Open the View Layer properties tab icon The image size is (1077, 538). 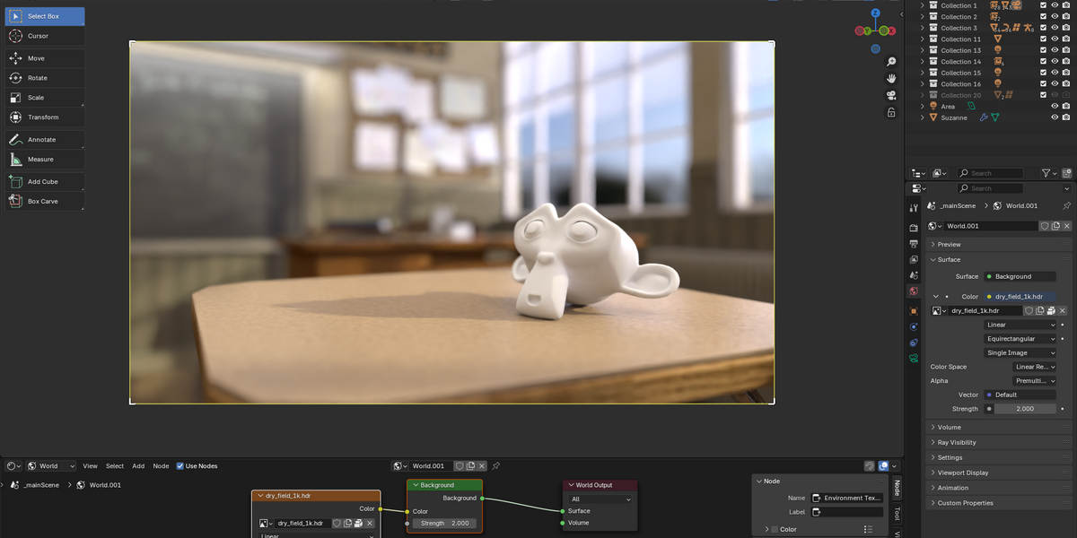pos(914,260)
